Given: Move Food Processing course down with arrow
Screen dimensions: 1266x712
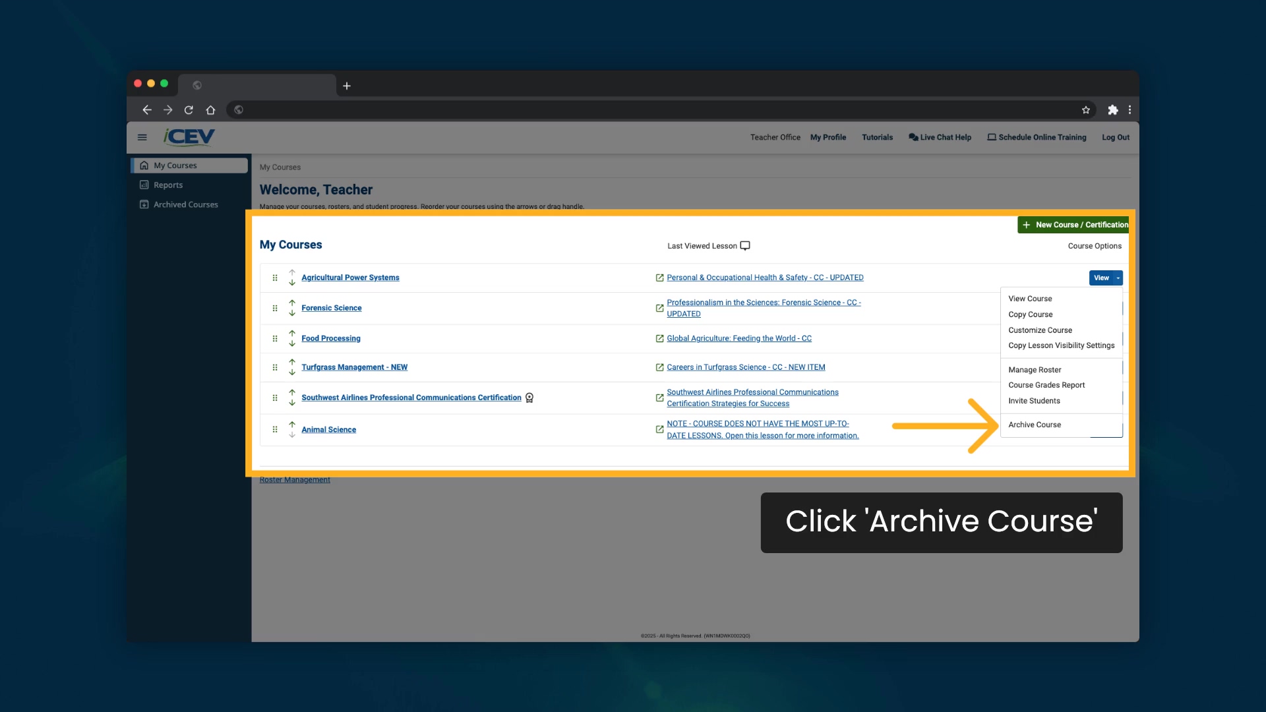Looking at the screenshot, I should coord(292,343).
